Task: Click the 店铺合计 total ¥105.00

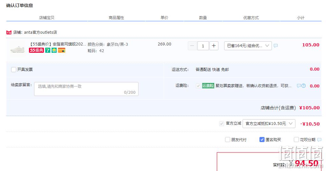Action: click(x=309, y=108)
